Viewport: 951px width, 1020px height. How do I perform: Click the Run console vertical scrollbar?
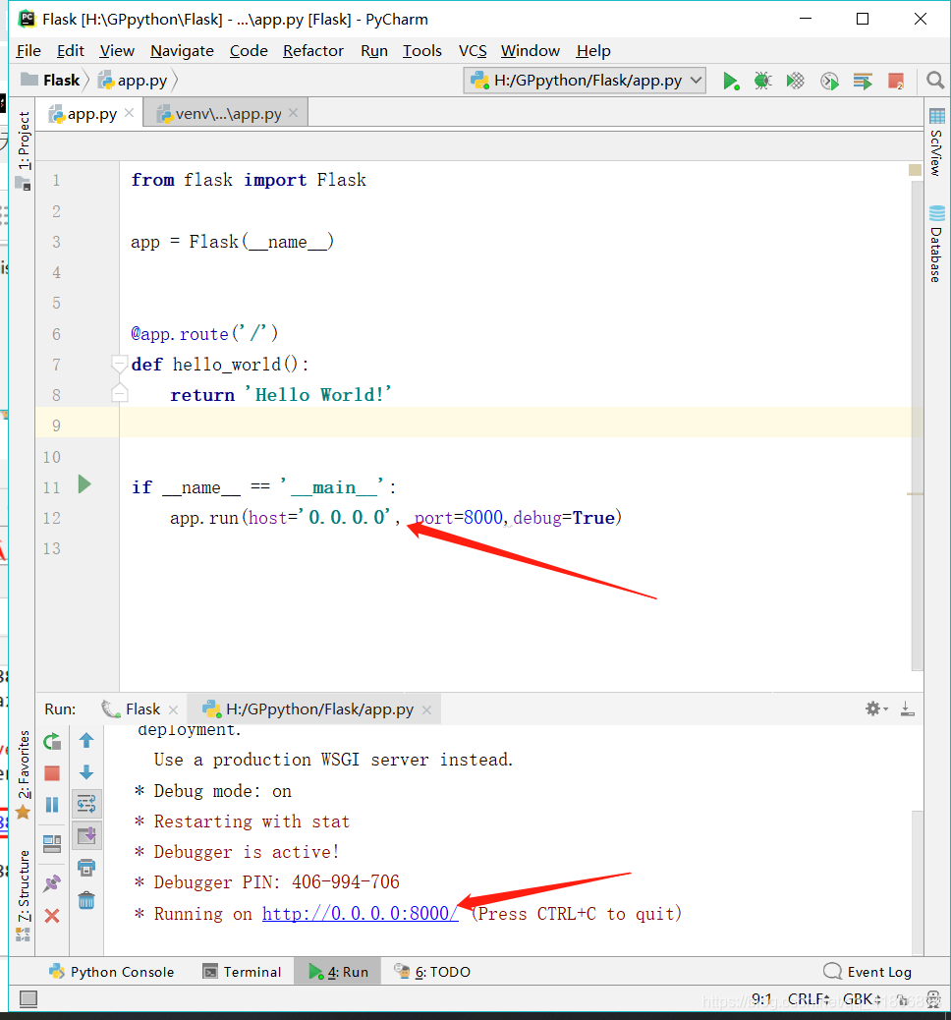(918, 880)
